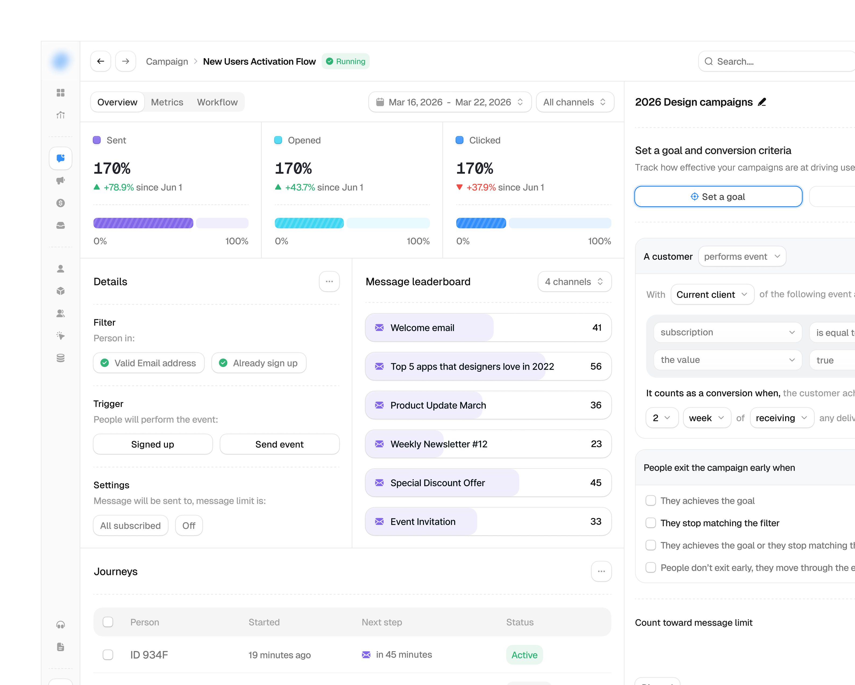Toggle the select-all checkbox in Journeys header
The width and height of the screenshot is (855, 685).
(x=108, y=622)
